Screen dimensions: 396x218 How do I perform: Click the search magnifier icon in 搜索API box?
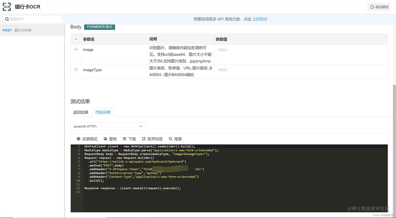point(7,19)
